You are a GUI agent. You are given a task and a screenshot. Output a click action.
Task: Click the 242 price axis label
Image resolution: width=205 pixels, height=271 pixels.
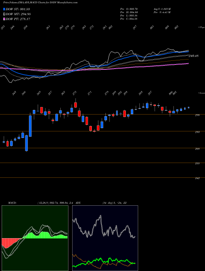click(197, 178)
